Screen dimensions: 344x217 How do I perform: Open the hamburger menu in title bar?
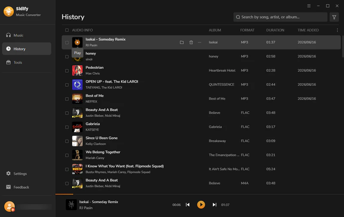pos(309,6)
